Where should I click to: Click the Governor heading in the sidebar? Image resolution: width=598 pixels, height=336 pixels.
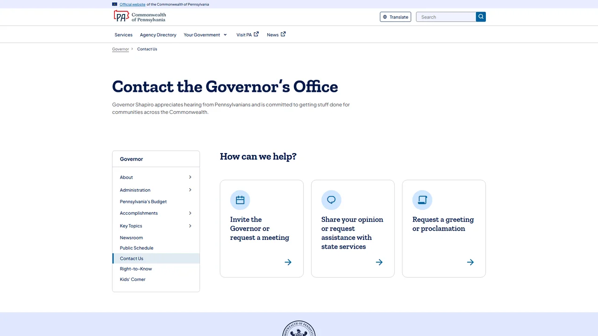coord(131,159)
